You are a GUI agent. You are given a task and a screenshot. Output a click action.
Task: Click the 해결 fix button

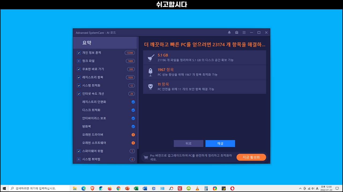[220, 143]
